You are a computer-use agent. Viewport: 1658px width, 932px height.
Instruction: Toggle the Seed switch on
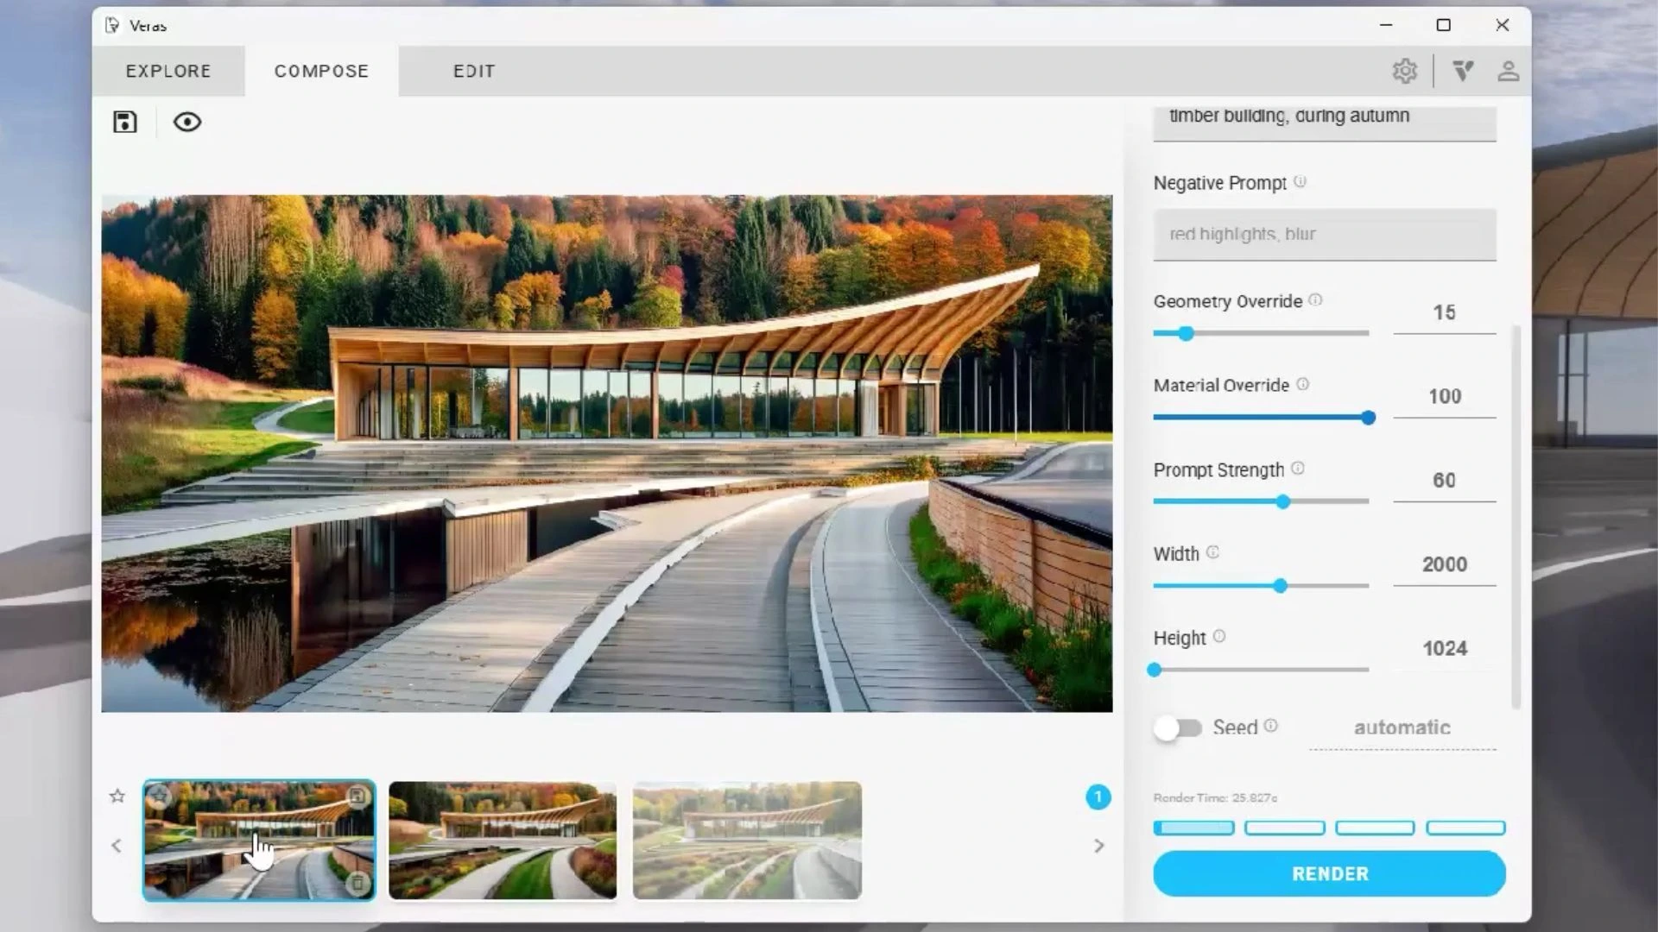[x=1178, y=728]
